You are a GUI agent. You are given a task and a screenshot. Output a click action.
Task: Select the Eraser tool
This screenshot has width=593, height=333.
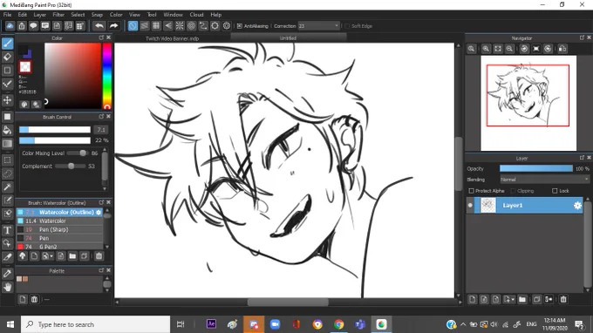tap(8, 57)
